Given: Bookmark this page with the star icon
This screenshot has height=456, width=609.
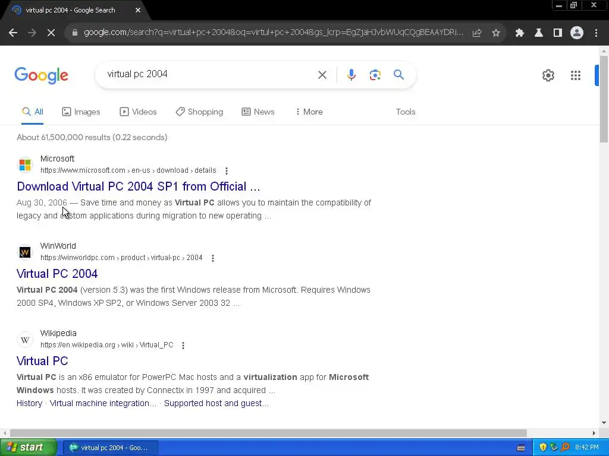Looking at the screenshot, I should coord(496,33).
